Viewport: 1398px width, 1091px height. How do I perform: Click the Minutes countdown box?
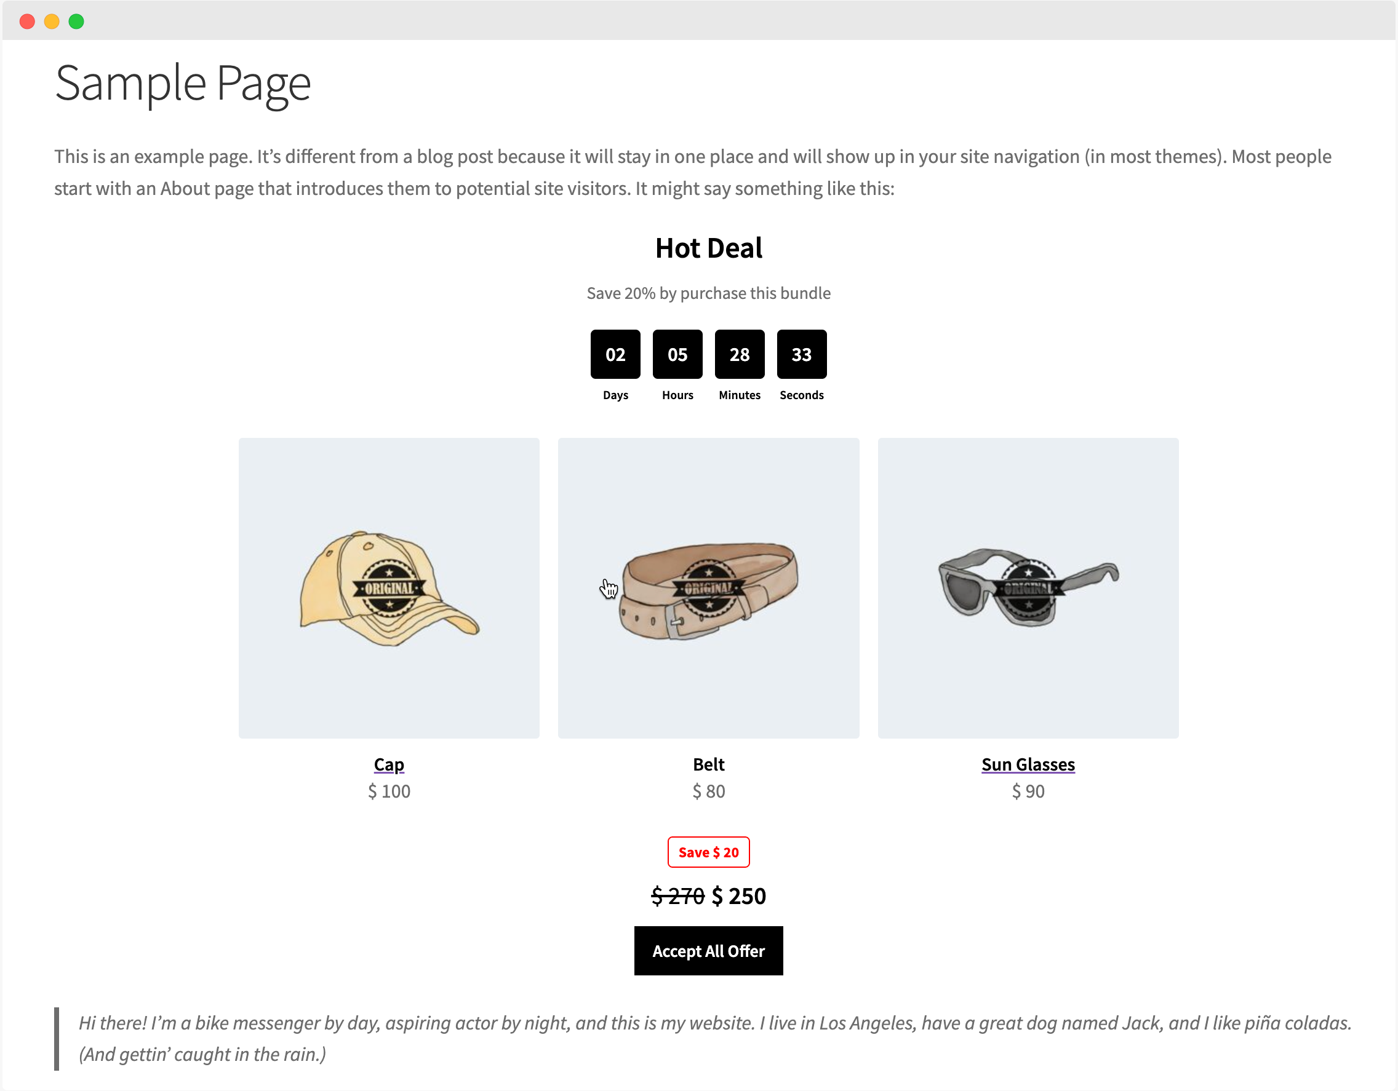pos(740,354)
